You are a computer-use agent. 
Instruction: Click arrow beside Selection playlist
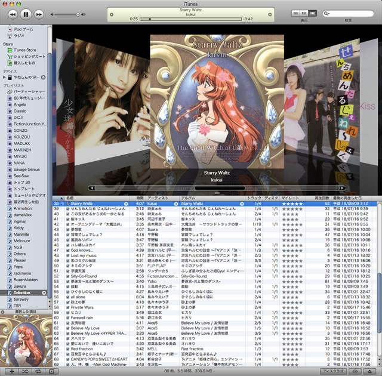(x=44, y=292)
